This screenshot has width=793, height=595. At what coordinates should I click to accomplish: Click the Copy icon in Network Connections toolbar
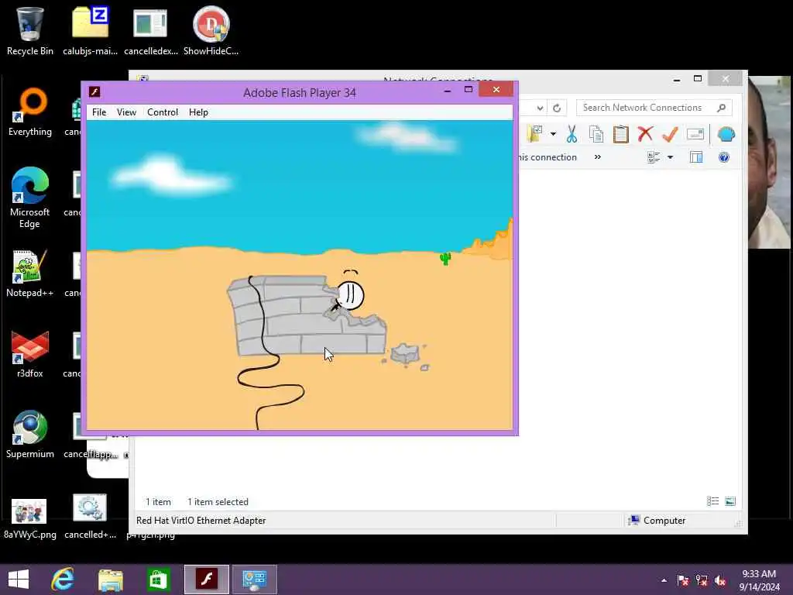point(596,135)
